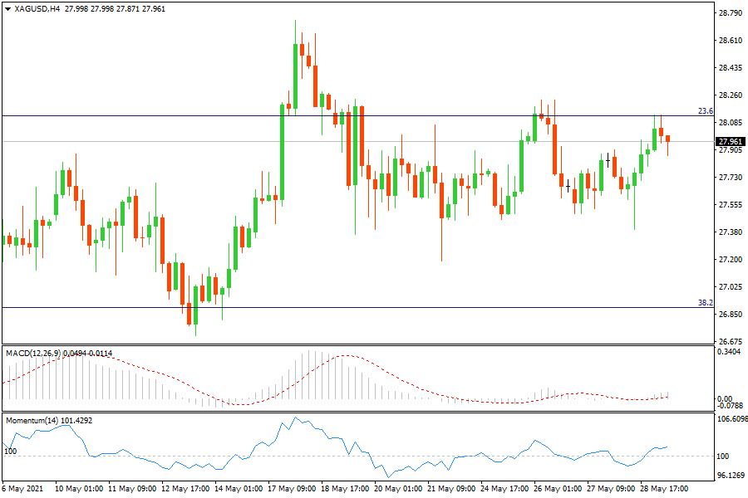The height and width of the screenshot is (498, 748).
Task: Click the current price tag 27.961
Action: pos(730,141)
